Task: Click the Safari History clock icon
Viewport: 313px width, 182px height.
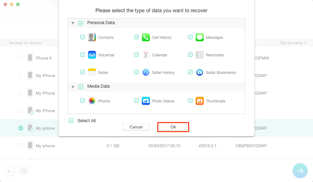Action: [x=146, y=72]
